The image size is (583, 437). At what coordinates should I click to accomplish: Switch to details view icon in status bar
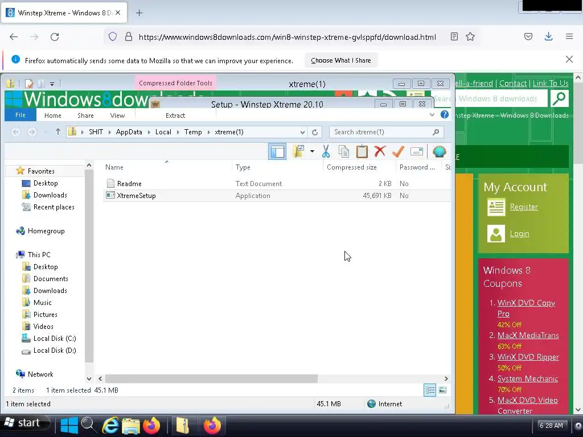[430, 390]
